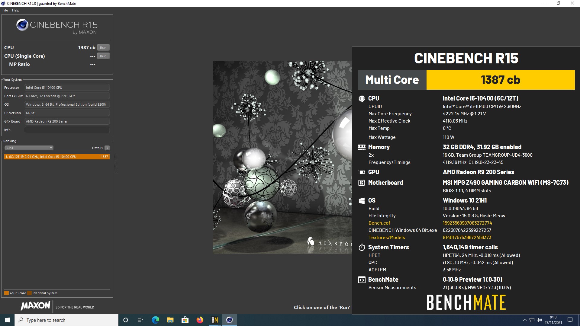Show hidden system tray icons
Viewport: 580px width, 326px height.
524,320
